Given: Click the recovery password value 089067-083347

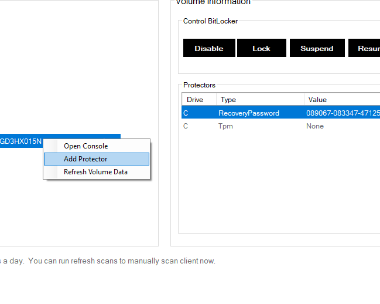Looking at the screenshot, I should click(342, 113).
